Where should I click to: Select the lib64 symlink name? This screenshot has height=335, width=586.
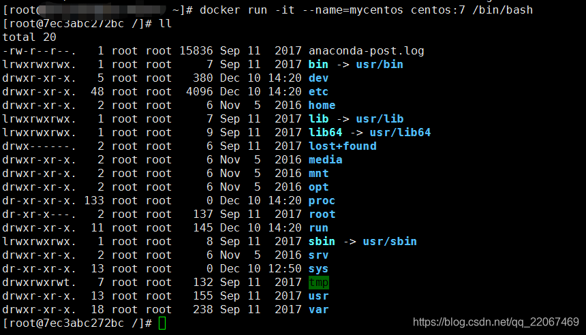coord(325,133)
